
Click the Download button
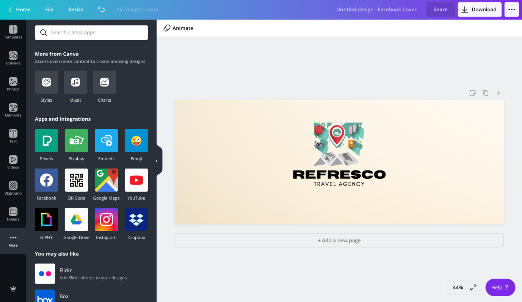480,9
